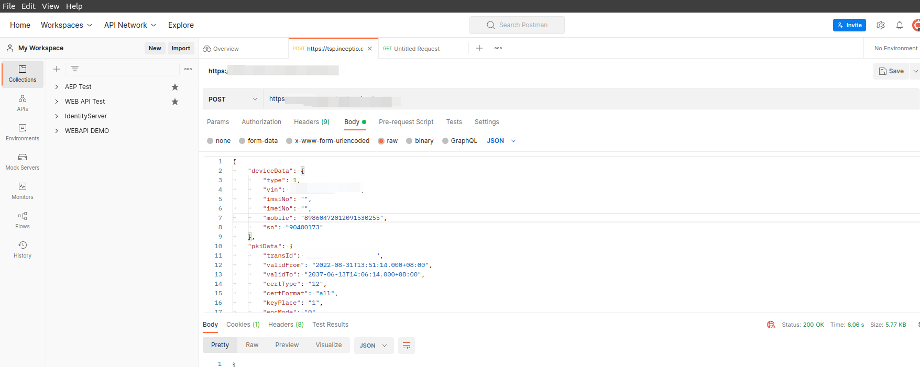Click the Overview tab icon
This screenshot has width=920, height=367.
pyautogui.click(x=207, y=49)
